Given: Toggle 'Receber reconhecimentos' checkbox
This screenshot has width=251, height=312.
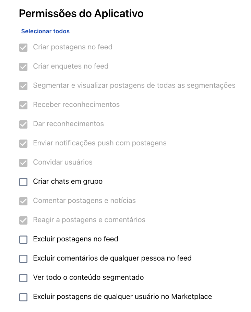Looking at the screenshot, I should tap(23, 105).
